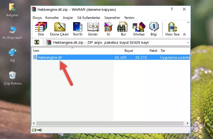Open Belgeler desktop folder icon
Viewport: 213px width, 139px height.
point(12,10)
